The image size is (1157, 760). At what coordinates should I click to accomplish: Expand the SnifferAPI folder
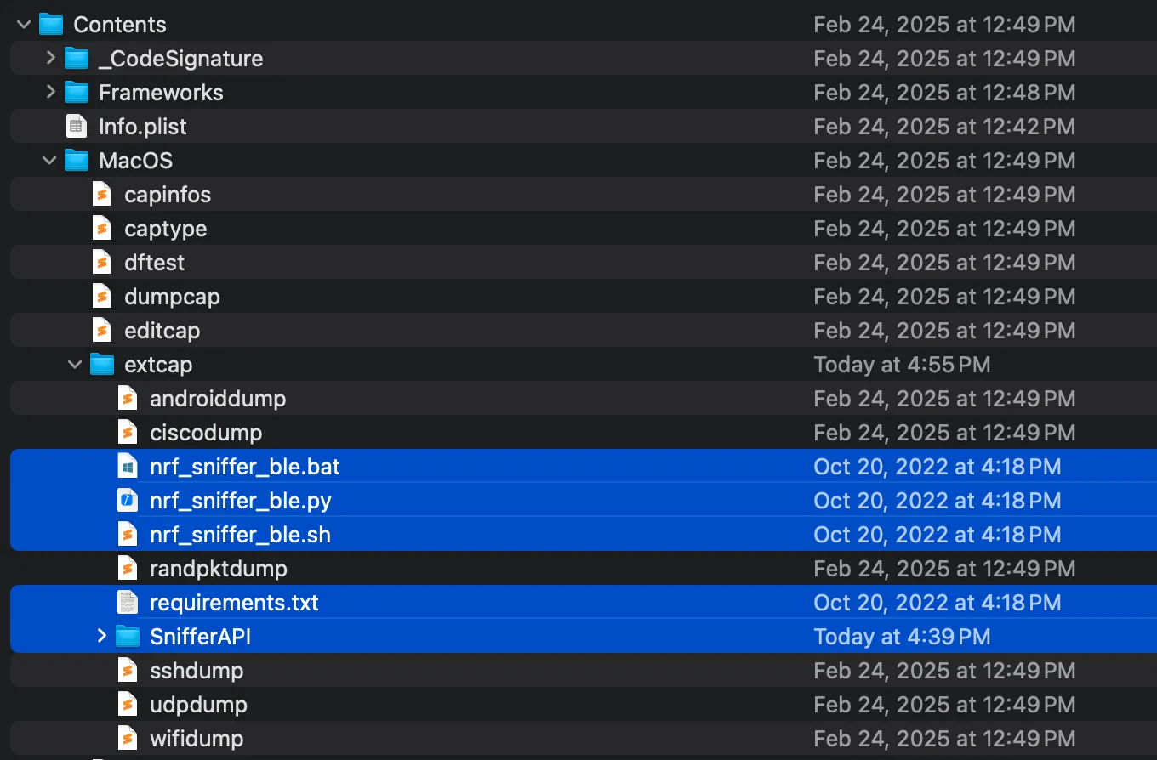(101, 636)
